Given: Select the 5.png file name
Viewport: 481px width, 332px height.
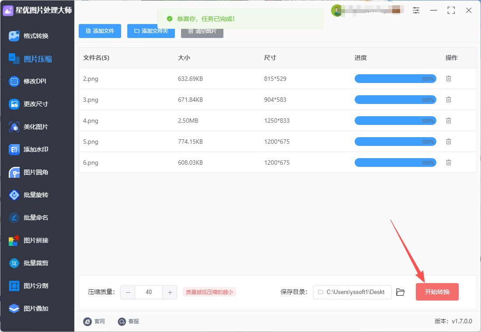Looking at the screenshot, I should point(91,142).
